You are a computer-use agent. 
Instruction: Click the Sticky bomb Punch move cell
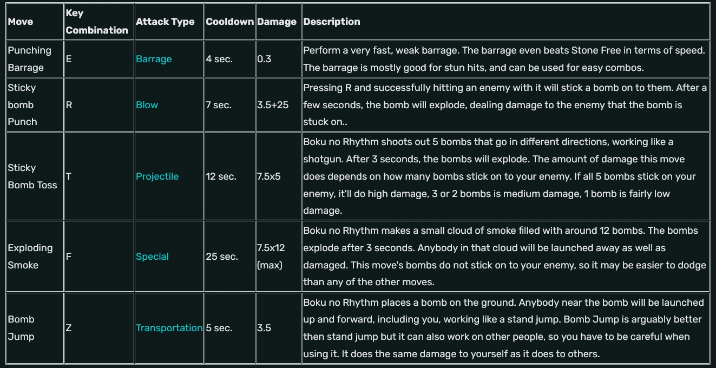click(22, 105)
